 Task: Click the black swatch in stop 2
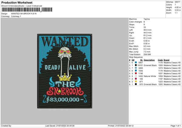point(136,65)
